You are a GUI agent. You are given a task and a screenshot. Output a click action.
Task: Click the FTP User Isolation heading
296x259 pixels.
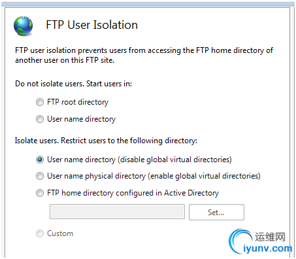coord(91,25)
